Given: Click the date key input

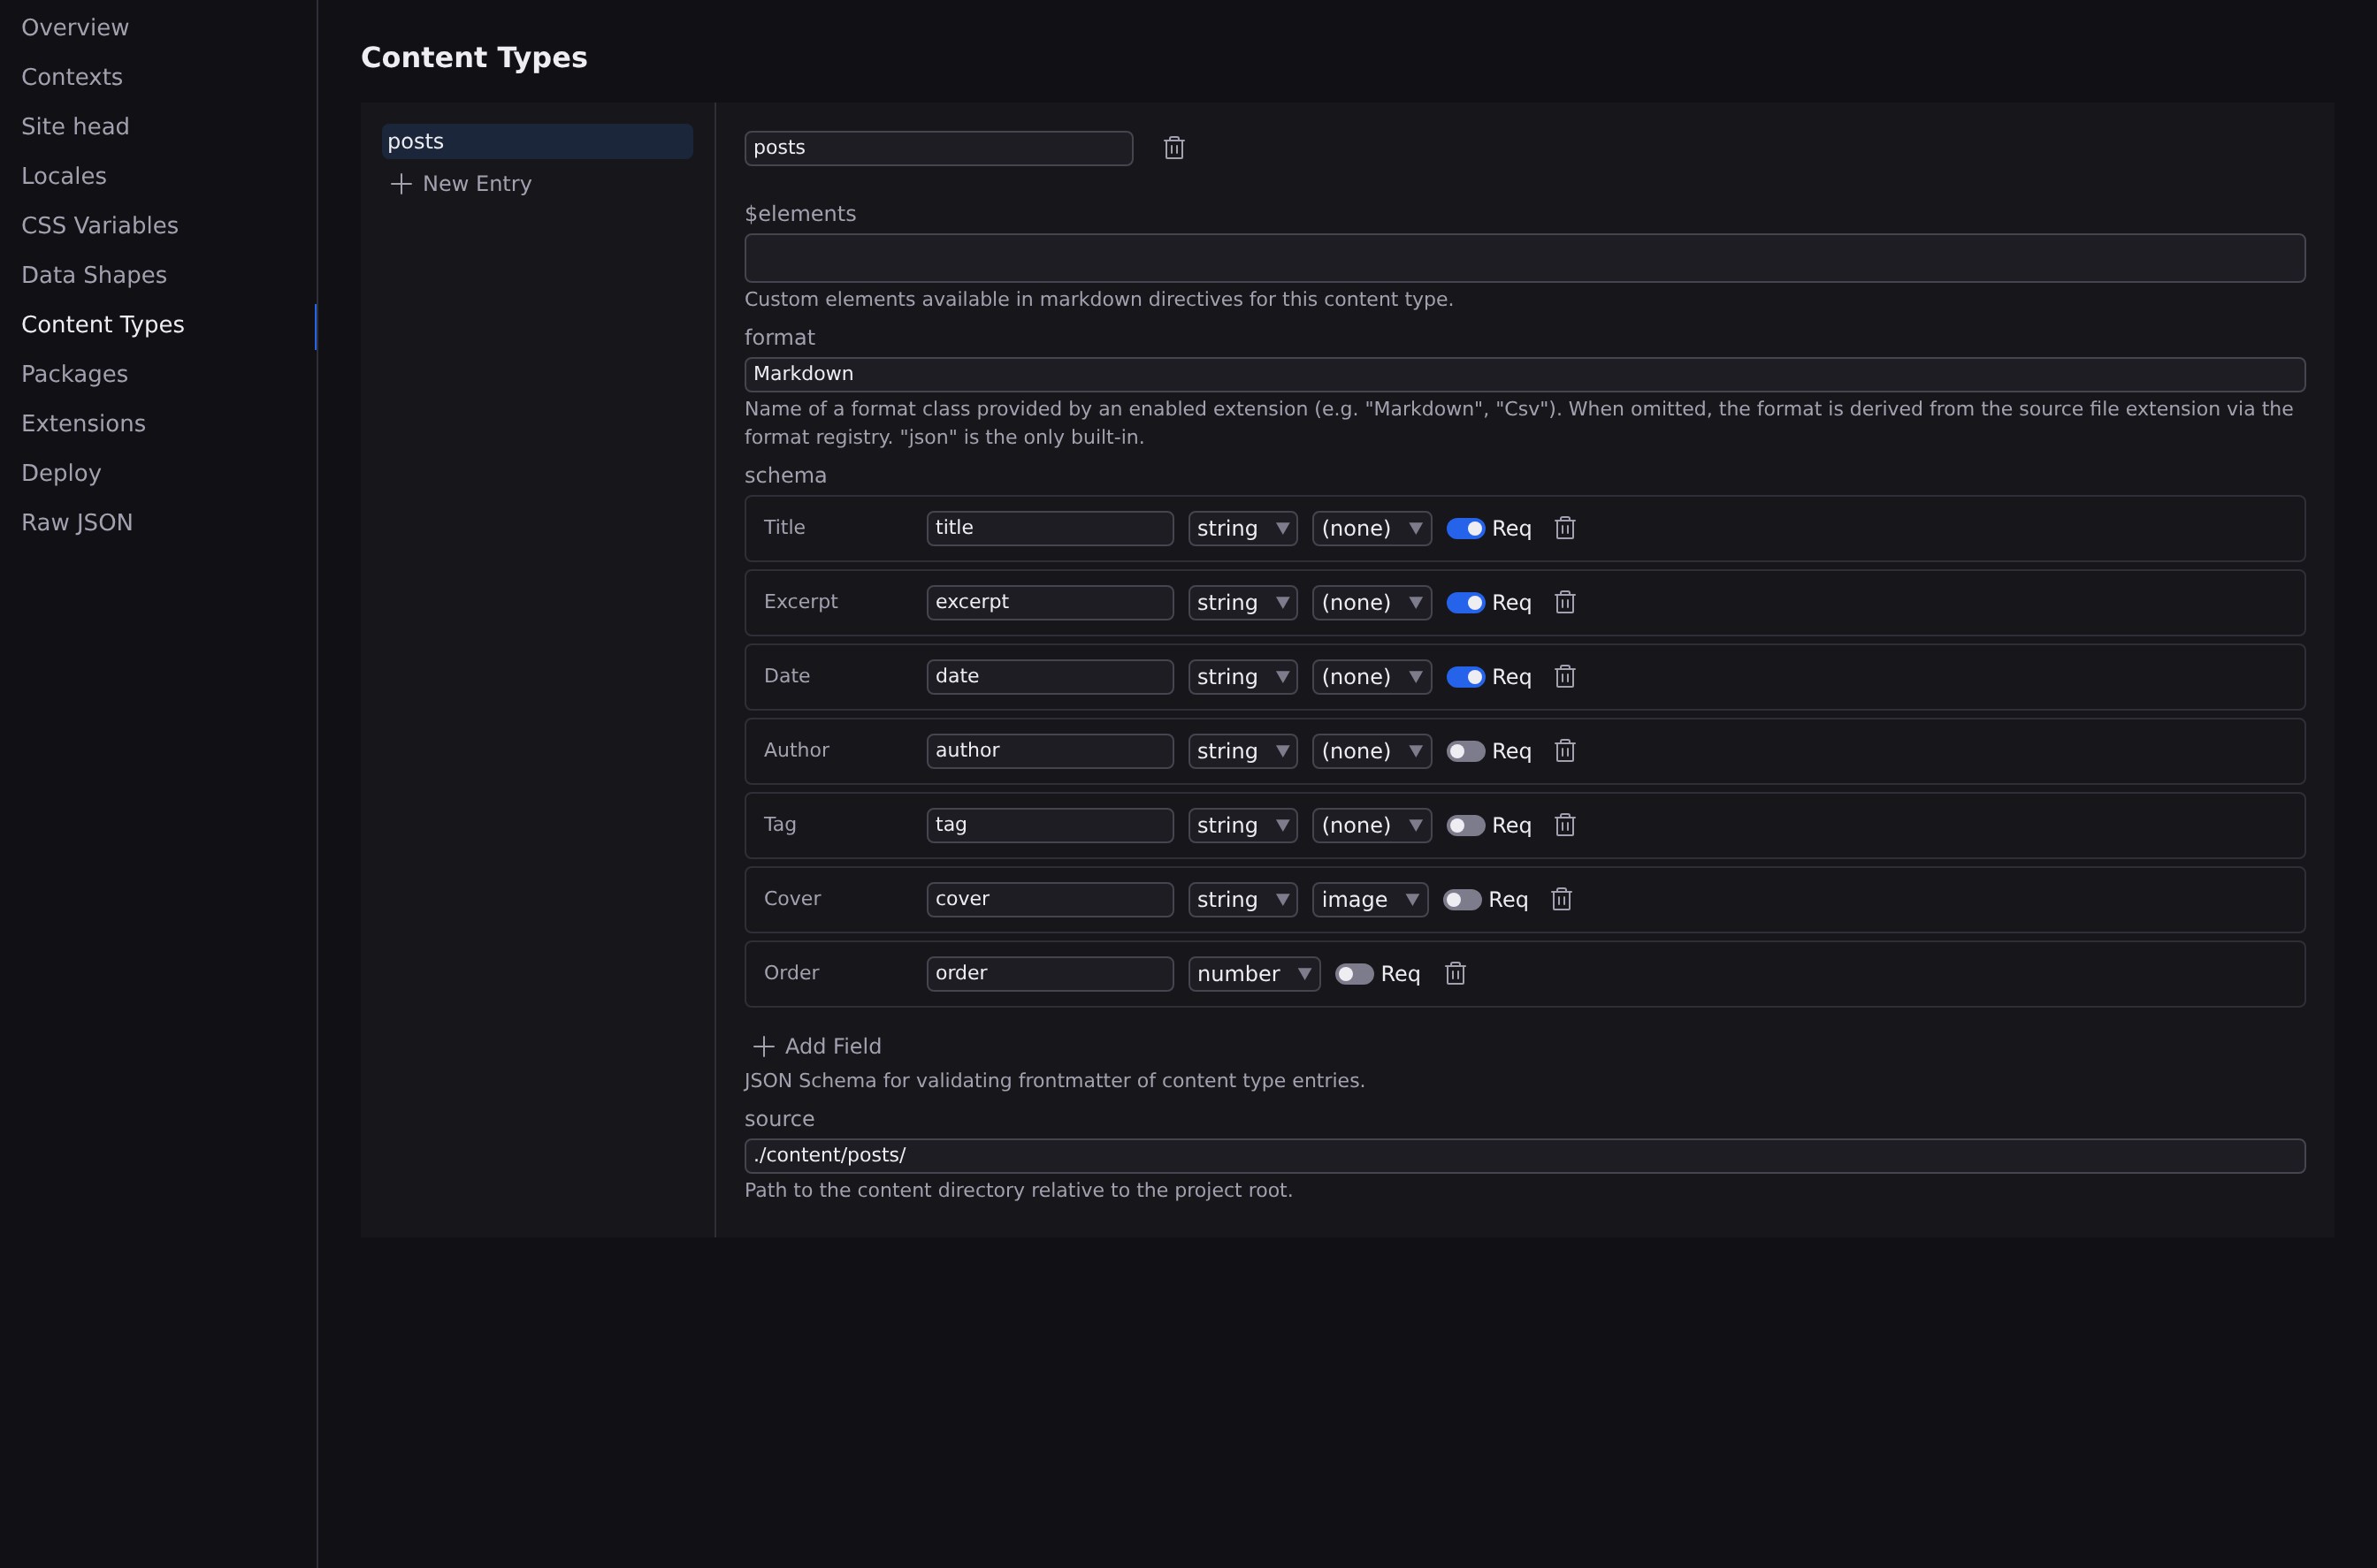Looking at the screenshot, I should tap(1050, 677).
